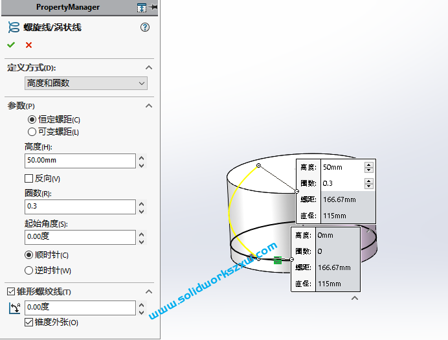Click the 高度 50.00mm input field
The width and height of the screenshot is (448, 340).
coord(80,161)
